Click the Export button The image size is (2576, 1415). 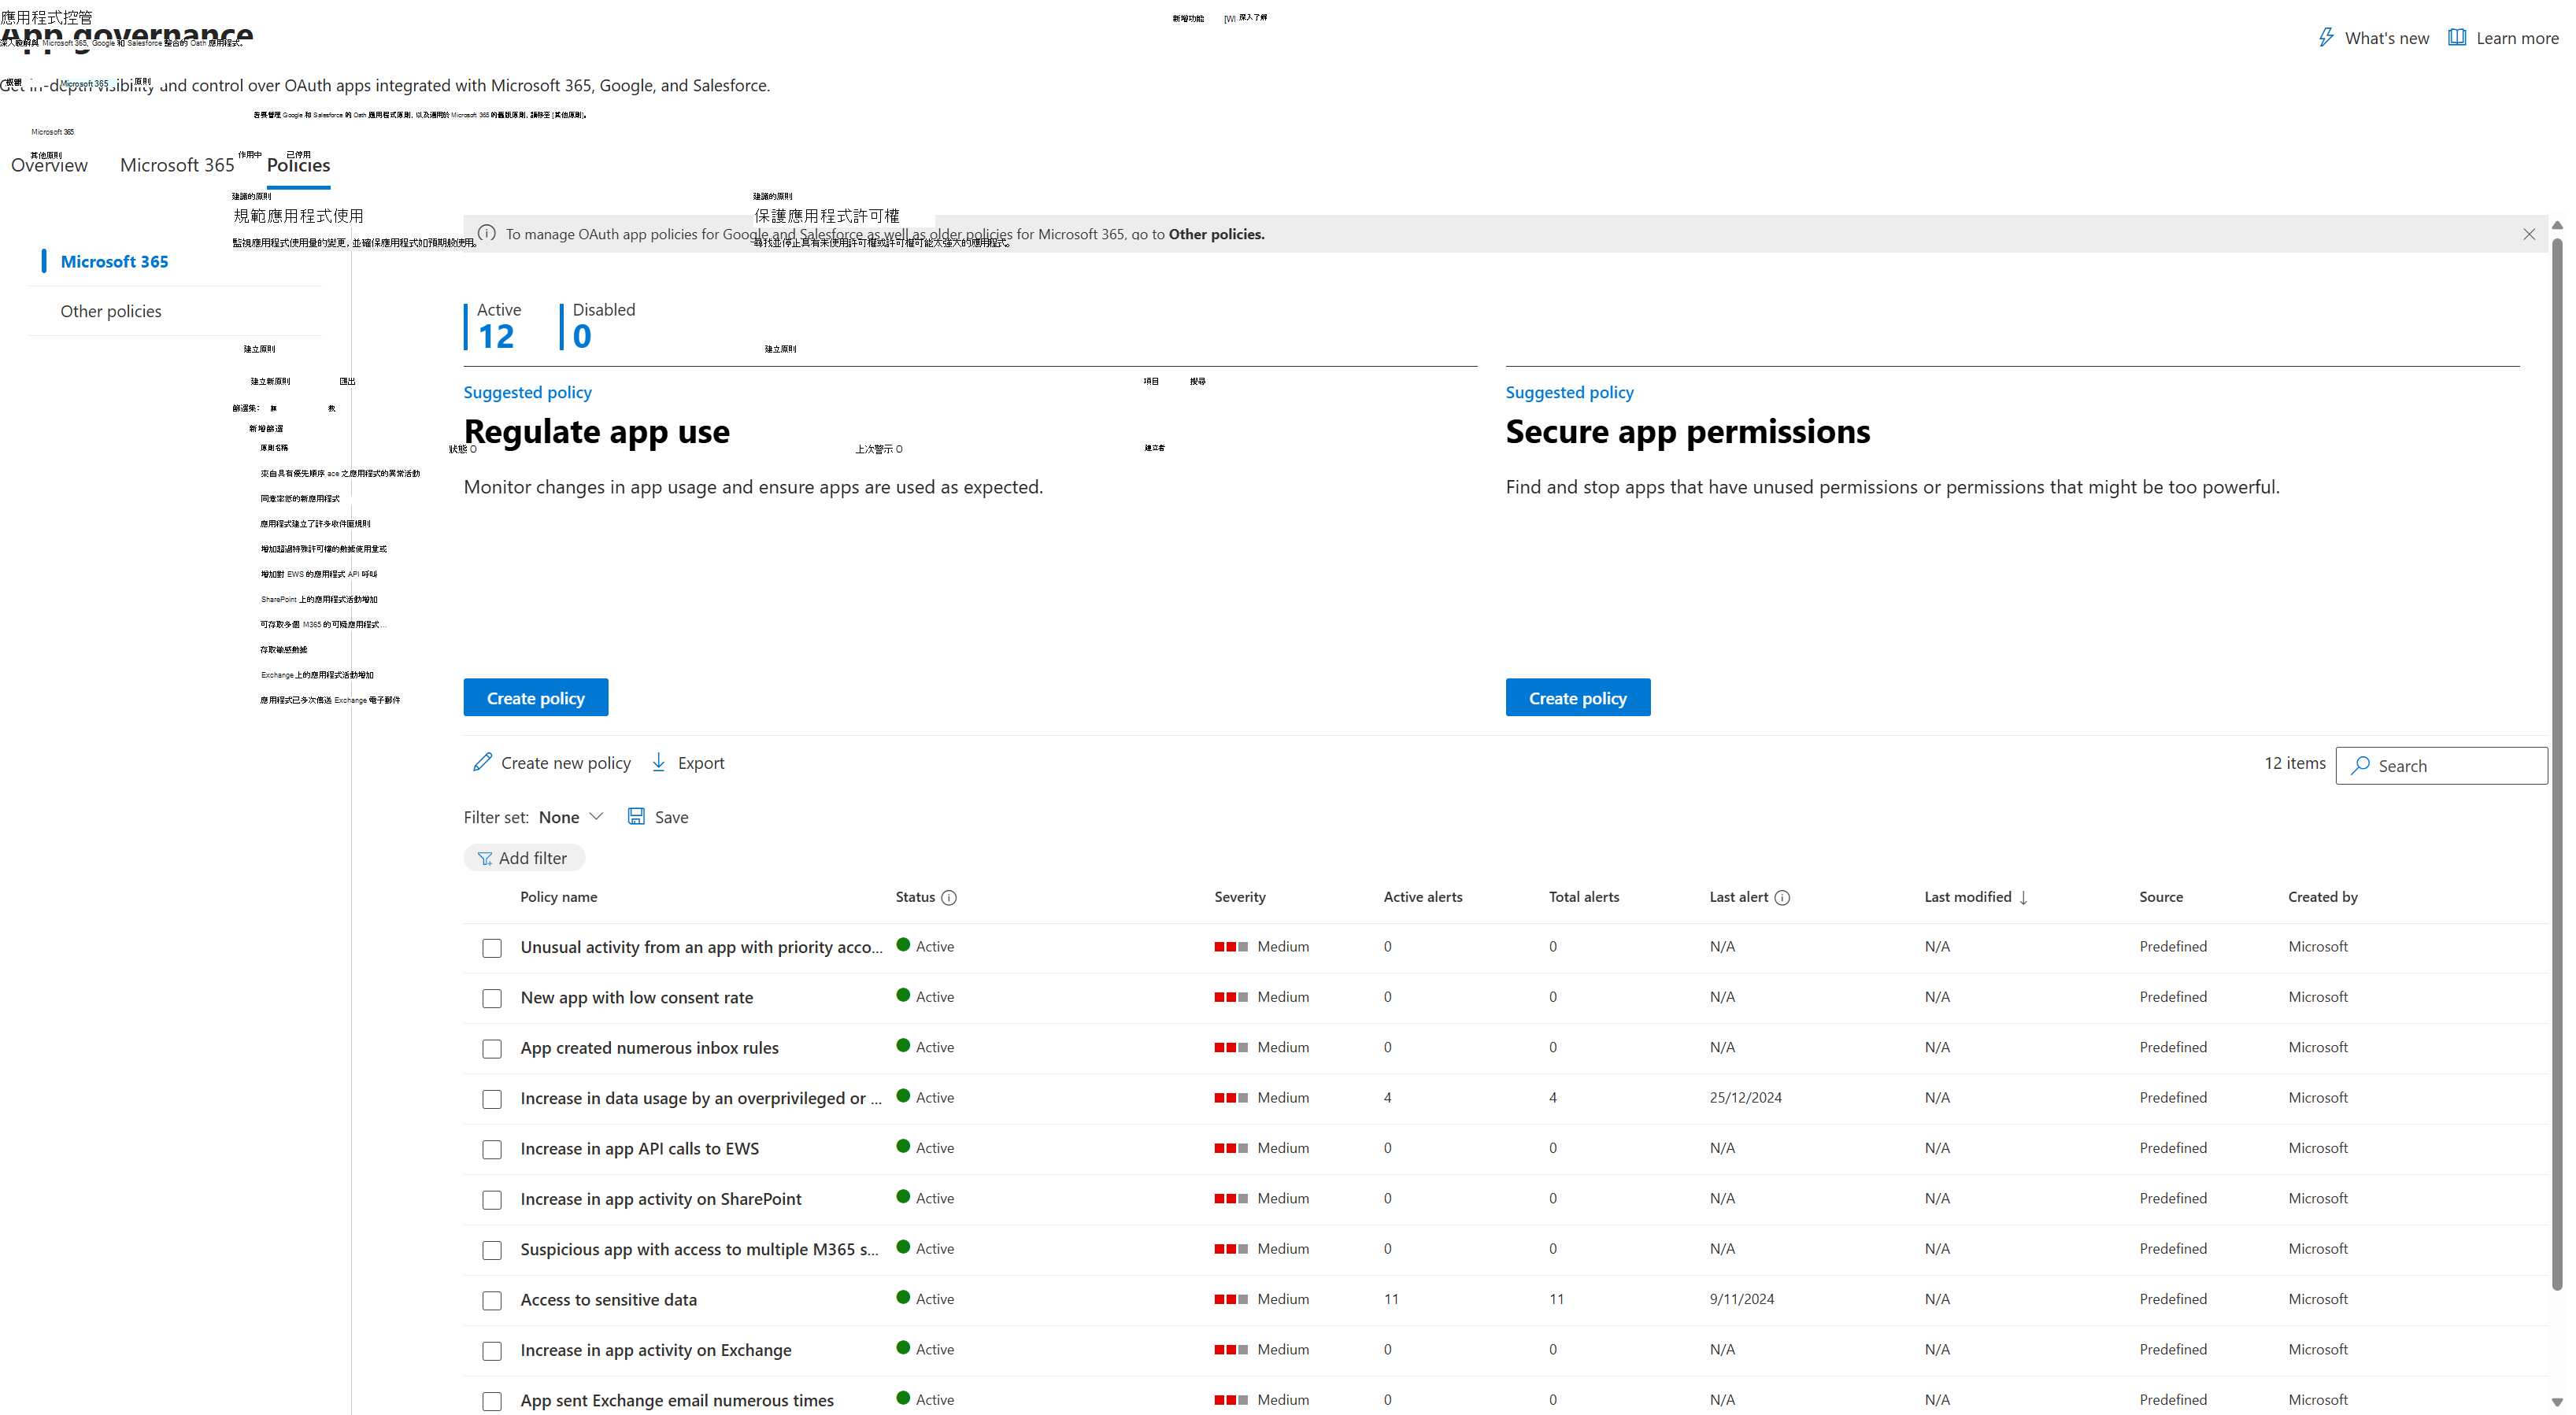click(x=688, y=763)
